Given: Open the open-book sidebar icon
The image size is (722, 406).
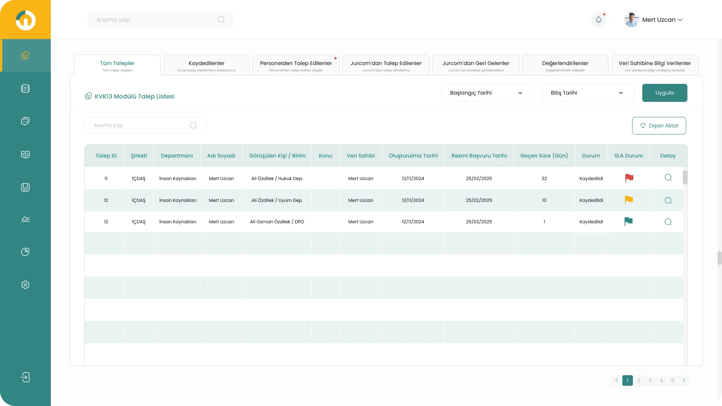Looking at the screenshot, I should [x=25, y=155].
